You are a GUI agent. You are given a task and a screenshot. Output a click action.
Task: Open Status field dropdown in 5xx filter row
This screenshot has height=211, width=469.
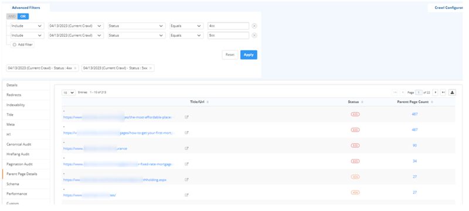click(x=137, y=36)
